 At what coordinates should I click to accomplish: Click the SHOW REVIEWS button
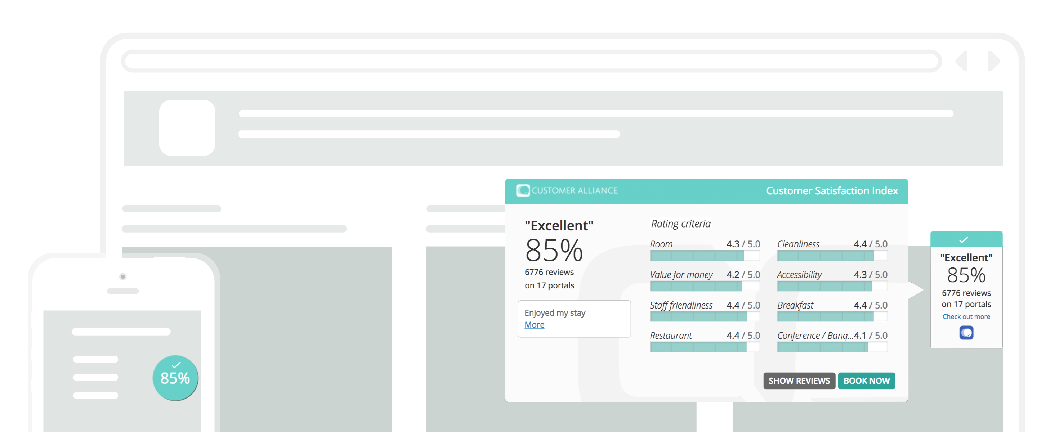tap(799, 381)
